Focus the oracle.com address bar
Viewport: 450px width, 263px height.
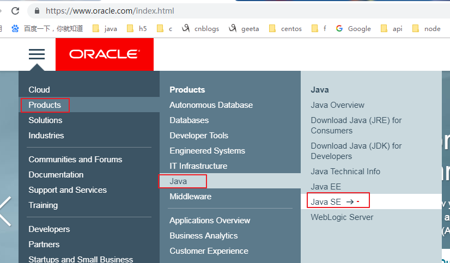238,11
